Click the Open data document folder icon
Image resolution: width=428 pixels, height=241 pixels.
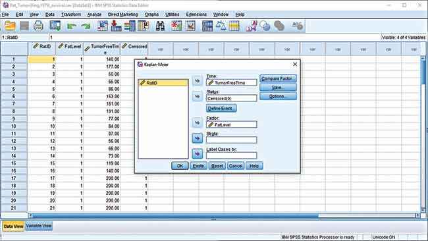10,26
